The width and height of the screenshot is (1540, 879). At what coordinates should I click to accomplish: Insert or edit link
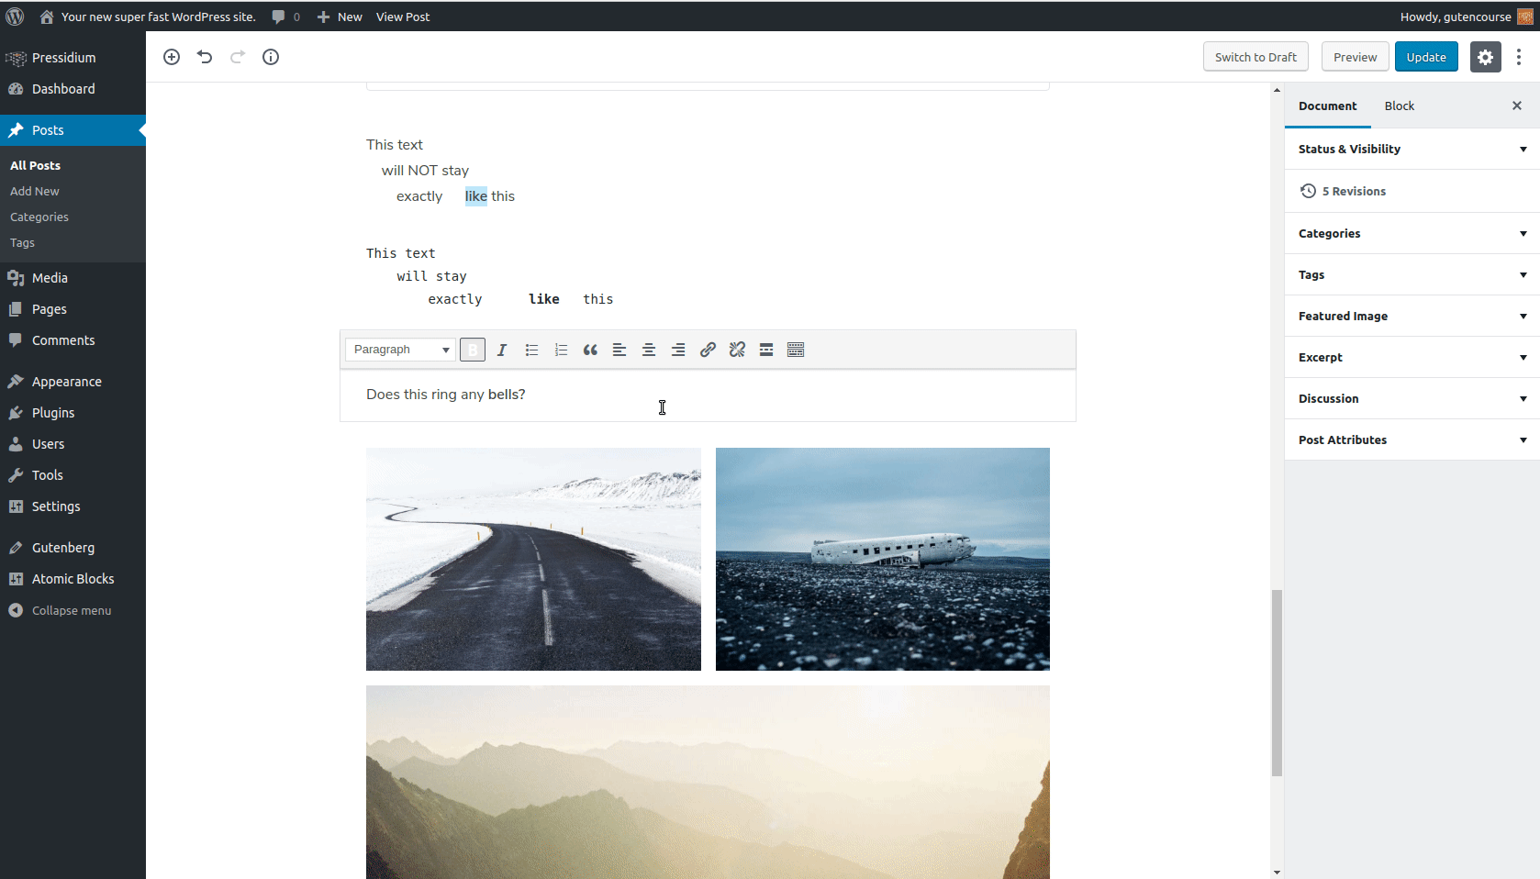[x=708, y=350]
